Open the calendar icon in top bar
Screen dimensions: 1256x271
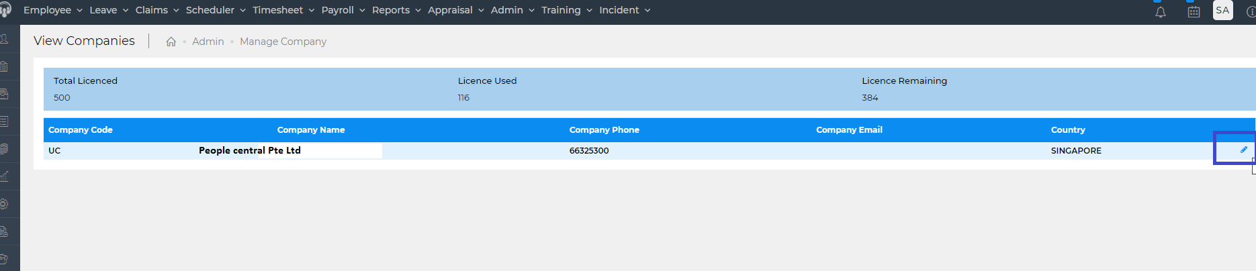pos(1194,11)
